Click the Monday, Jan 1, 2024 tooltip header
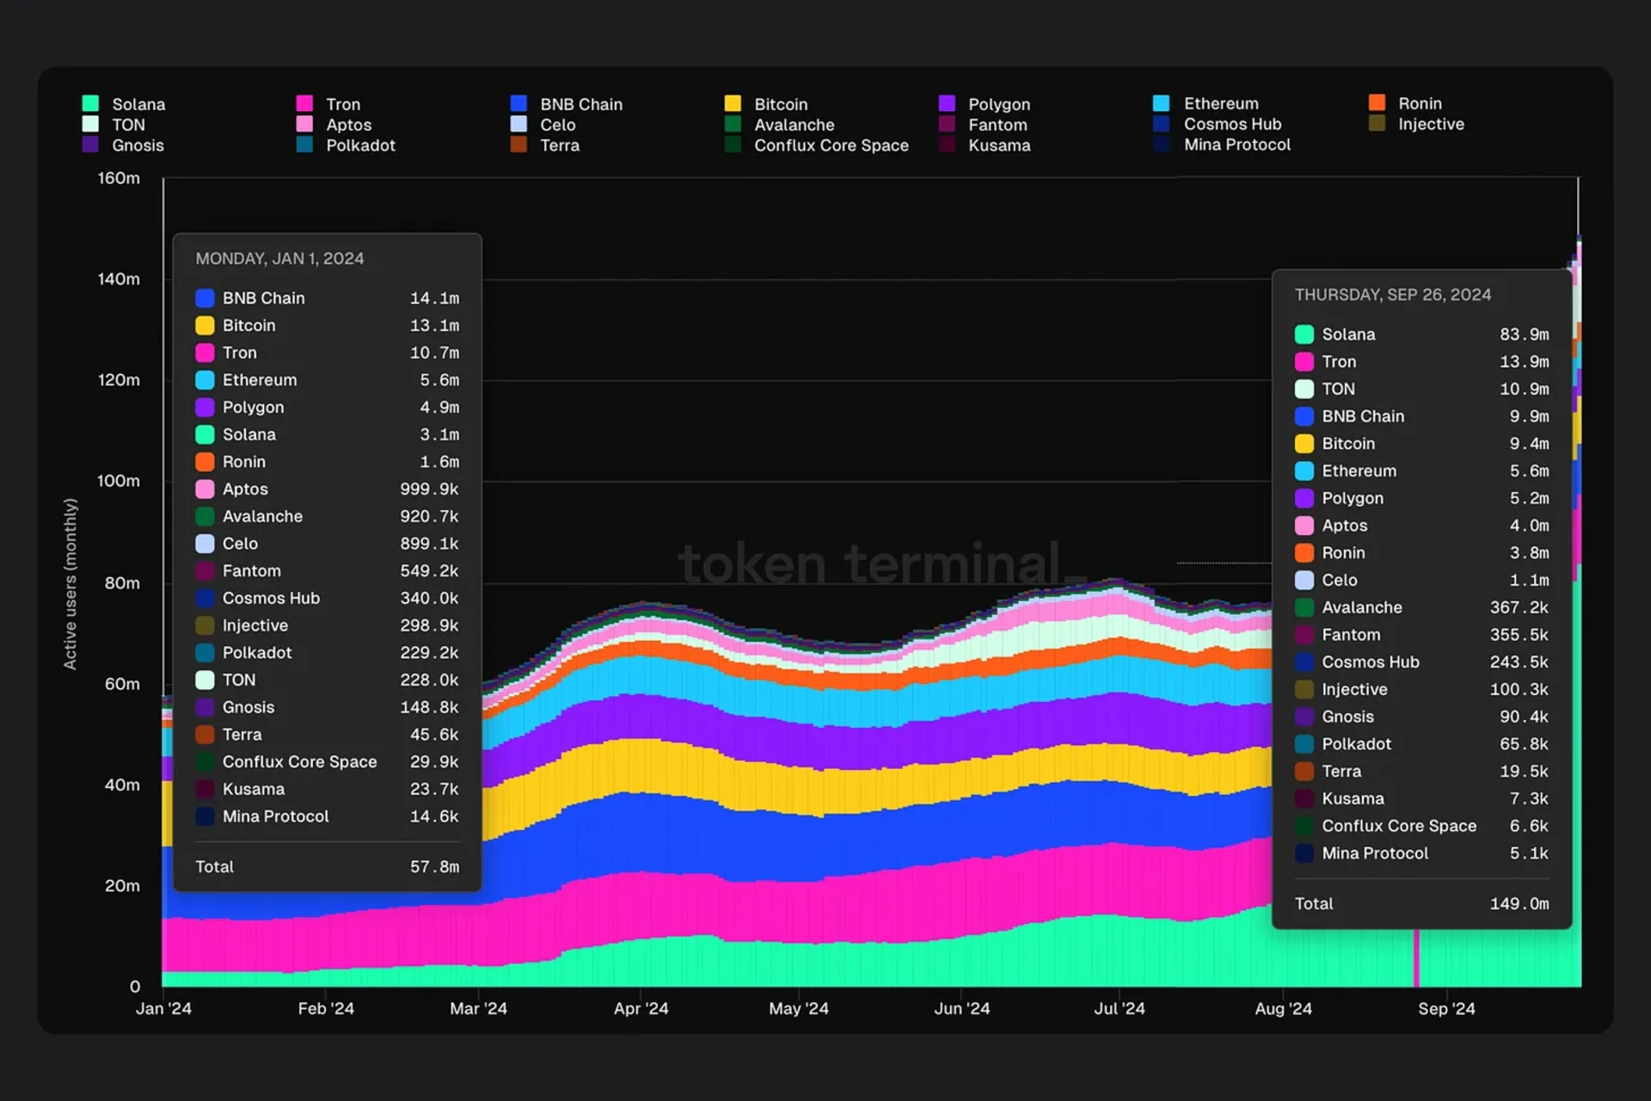Image resolution: width=1651 pixels, height=1101 pixels. tap(279, 259)
